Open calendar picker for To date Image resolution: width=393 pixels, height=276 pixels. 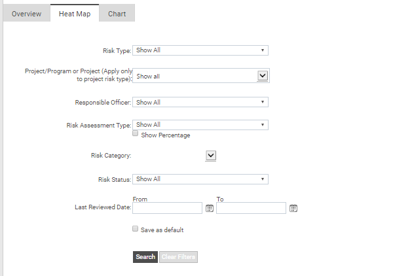coord(293,208)
